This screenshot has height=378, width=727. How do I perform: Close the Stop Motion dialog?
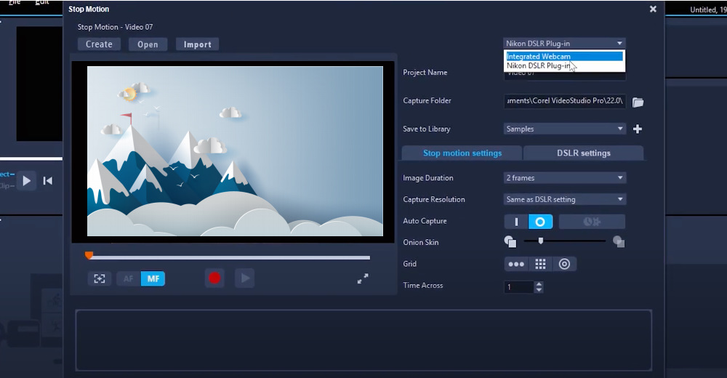coord(653,9)
